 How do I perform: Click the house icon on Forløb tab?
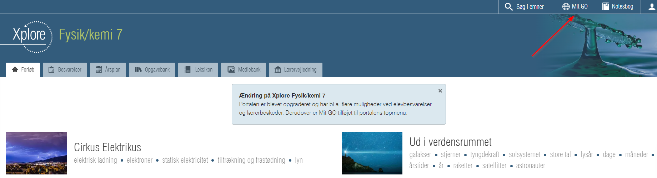pyautogui.click(x=15, y=70)
